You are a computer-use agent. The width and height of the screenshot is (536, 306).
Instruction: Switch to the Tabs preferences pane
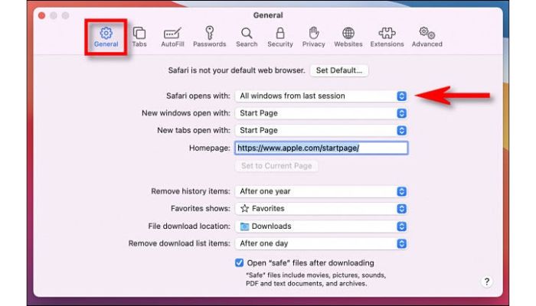tap(139, 37)
